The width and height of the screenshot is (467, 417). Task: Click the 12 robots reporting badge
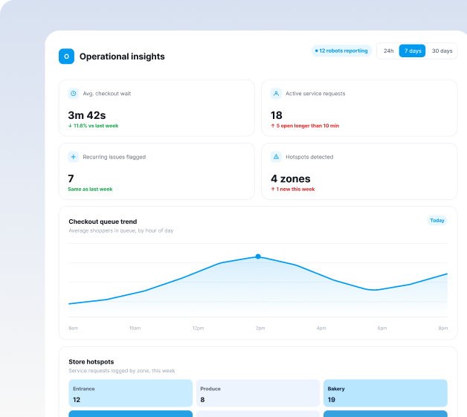click(341, 51)
